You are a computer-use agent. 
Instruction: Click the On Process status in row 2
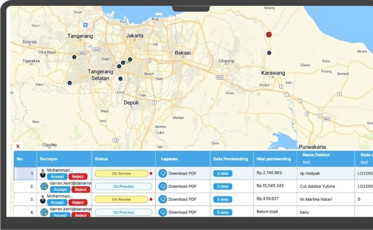(x=123, y=187)
